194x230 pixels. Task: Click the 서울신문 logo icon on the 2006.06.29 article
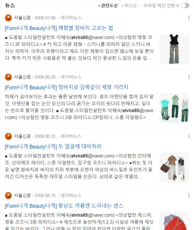pos(8,77)
